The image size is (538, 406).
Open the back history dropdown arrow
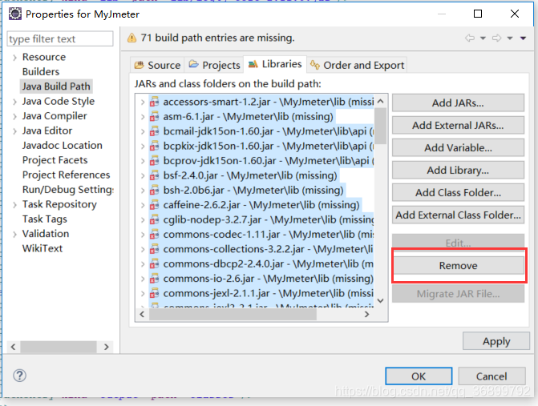click(483, 38)
